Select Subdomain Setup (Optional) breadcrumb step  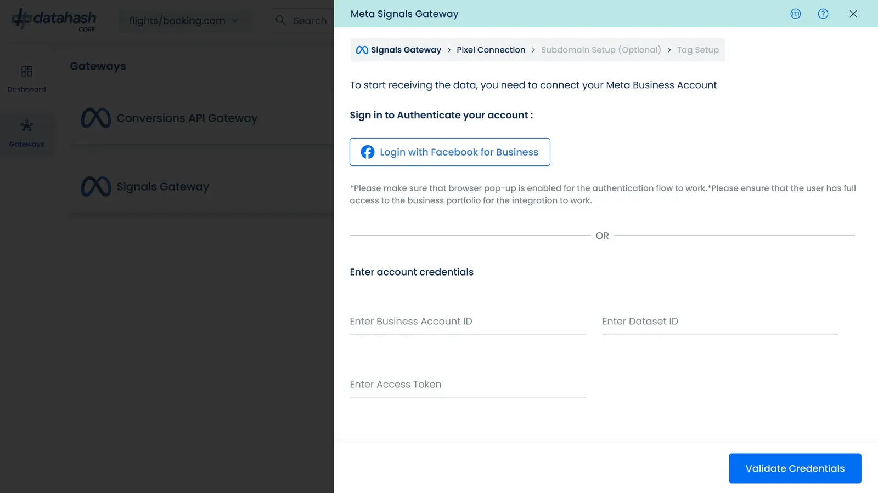click(x=601, y=50)
